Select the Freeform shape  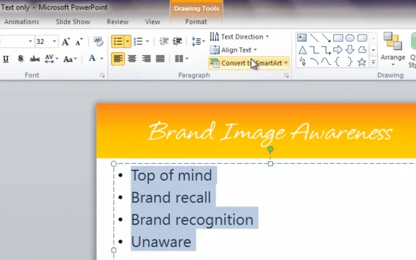point(362,49)
